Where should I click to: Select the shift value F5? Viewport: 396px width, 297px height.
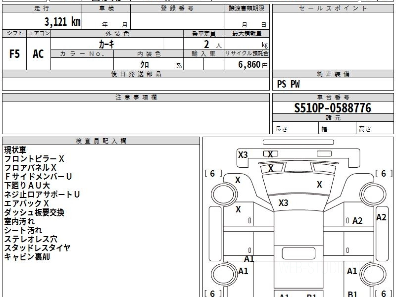point(14,54)
